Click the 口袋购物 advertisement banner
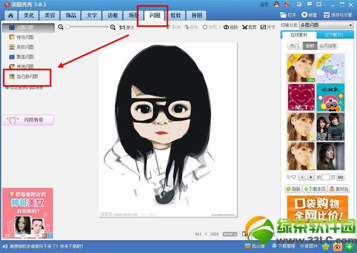The width and height of the screenshot is (357, 253). (x=317, y=207)
